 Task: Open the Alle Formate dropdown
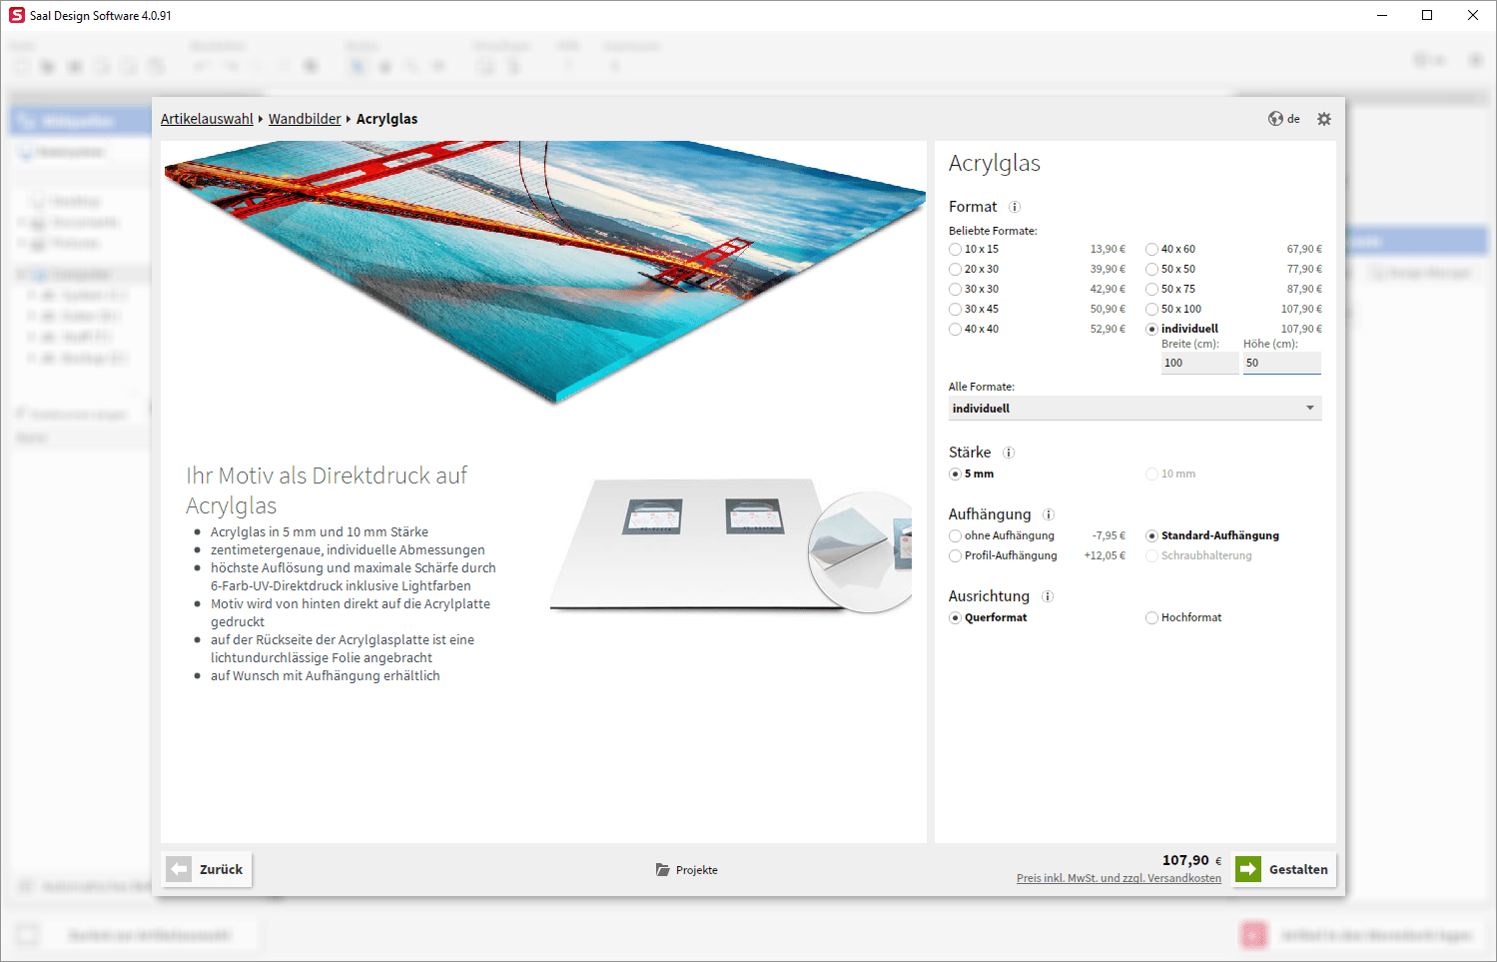(1135, 409)
